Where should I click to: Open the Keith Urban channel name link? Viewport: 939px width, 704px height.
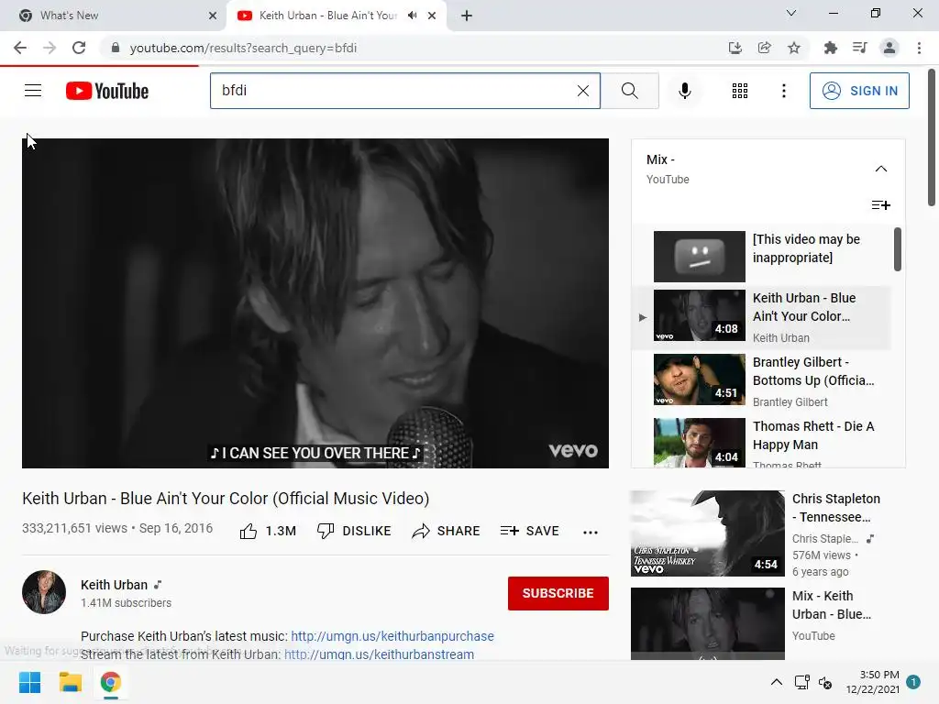[x=114, y=585]
